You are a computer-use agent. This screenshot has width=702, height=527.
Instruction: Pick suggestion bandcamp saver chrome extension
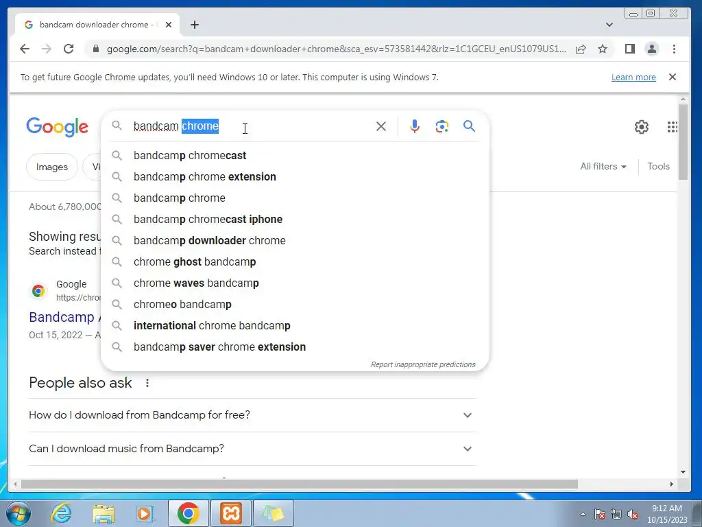(295, 347)
